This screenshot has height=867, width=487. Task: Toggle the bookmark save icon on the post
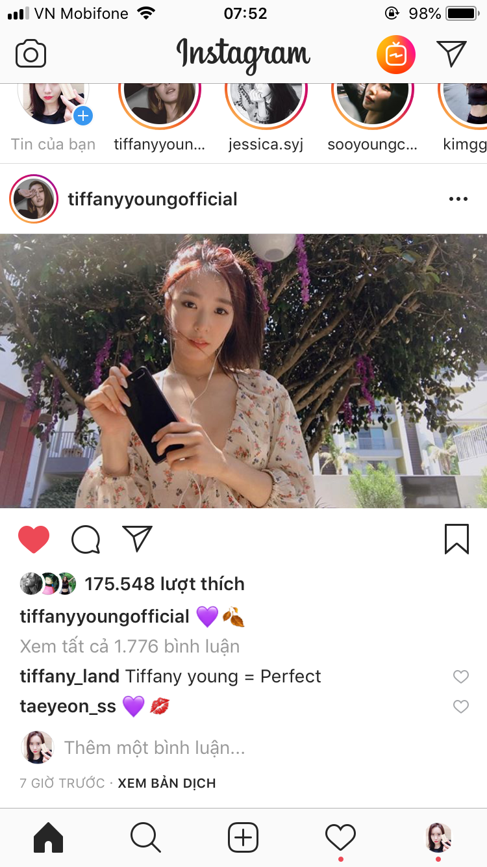coord(456,539)
